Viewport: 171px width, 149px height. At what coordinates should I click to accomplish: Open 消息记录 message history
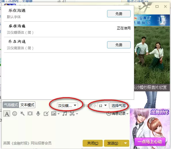(x=116, y=114)
